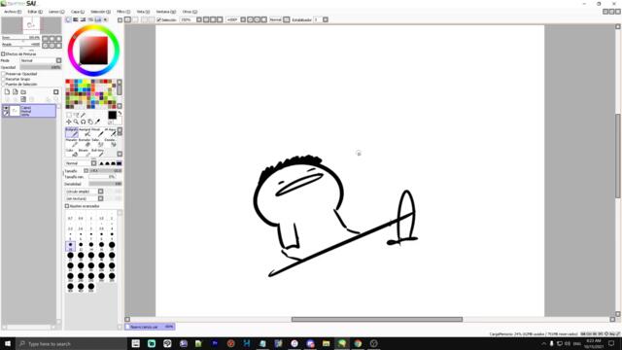
Task: Select the hand pan tool
Action: click(x=90, y=122)
